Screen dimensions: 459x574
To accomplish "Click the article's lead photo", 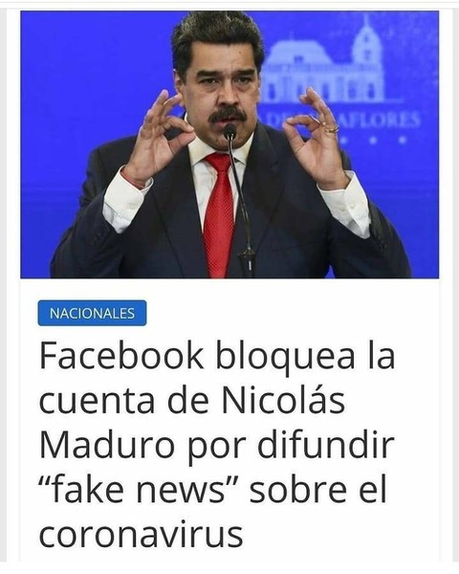I will coord(229,144).
